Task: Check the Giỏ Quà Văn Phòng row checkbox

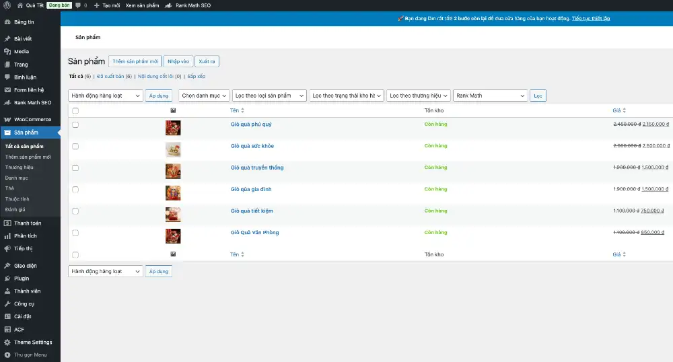Action: pyautogui.click(x=75, y=233)
